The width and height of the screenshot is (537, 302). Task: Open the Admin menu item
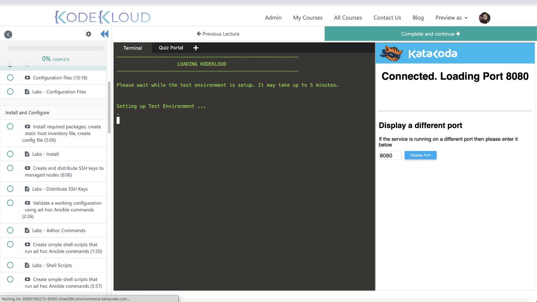tap(273, 18)
